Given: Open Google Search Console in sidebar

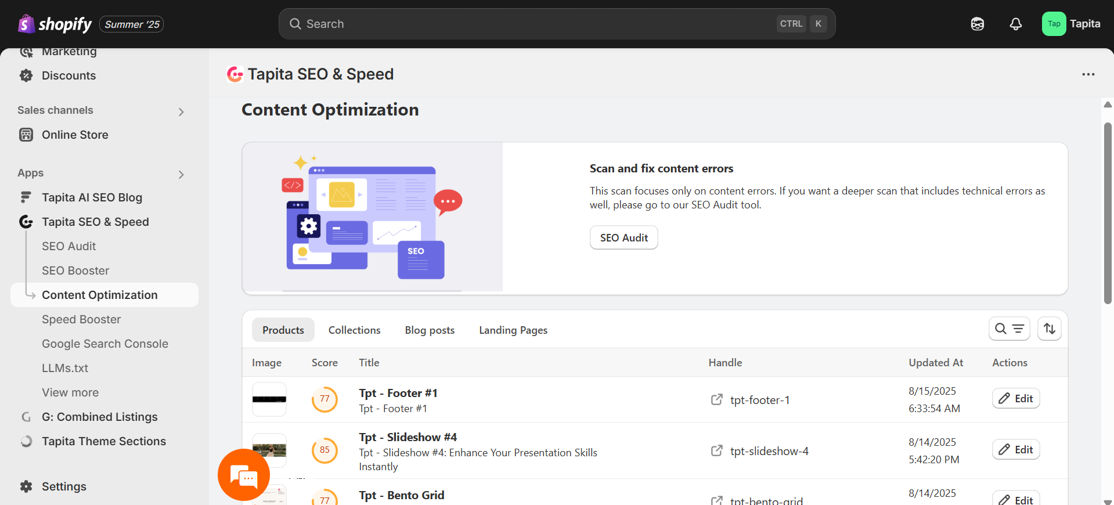Looking at the screenshot, I should point(105,344).
